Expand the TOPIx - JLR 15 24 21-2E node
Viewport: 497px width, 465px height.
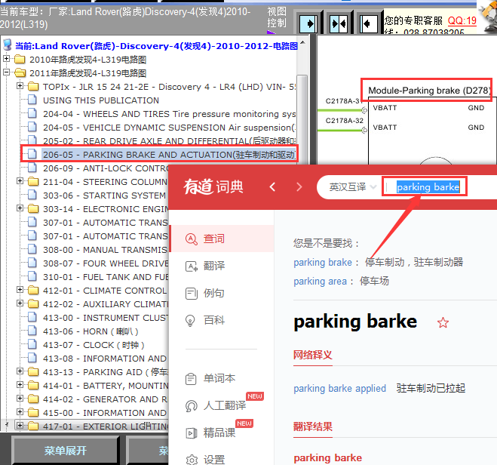click(x=20, y=86)
